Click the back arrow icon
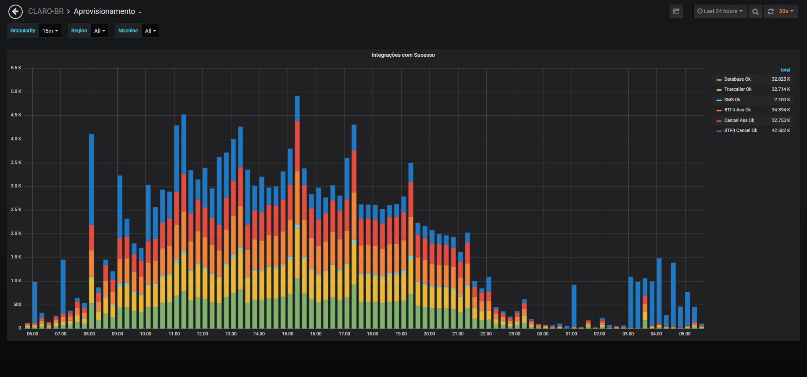 tap(16, 11)
